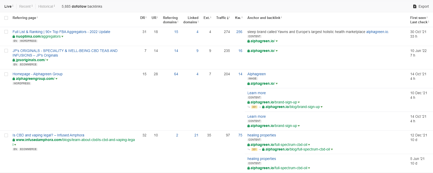Click the IMAGE tag under Alphagreen anchor

pos(253,79)
